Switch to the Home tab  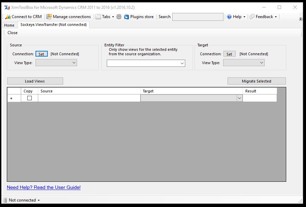(9, 25)
